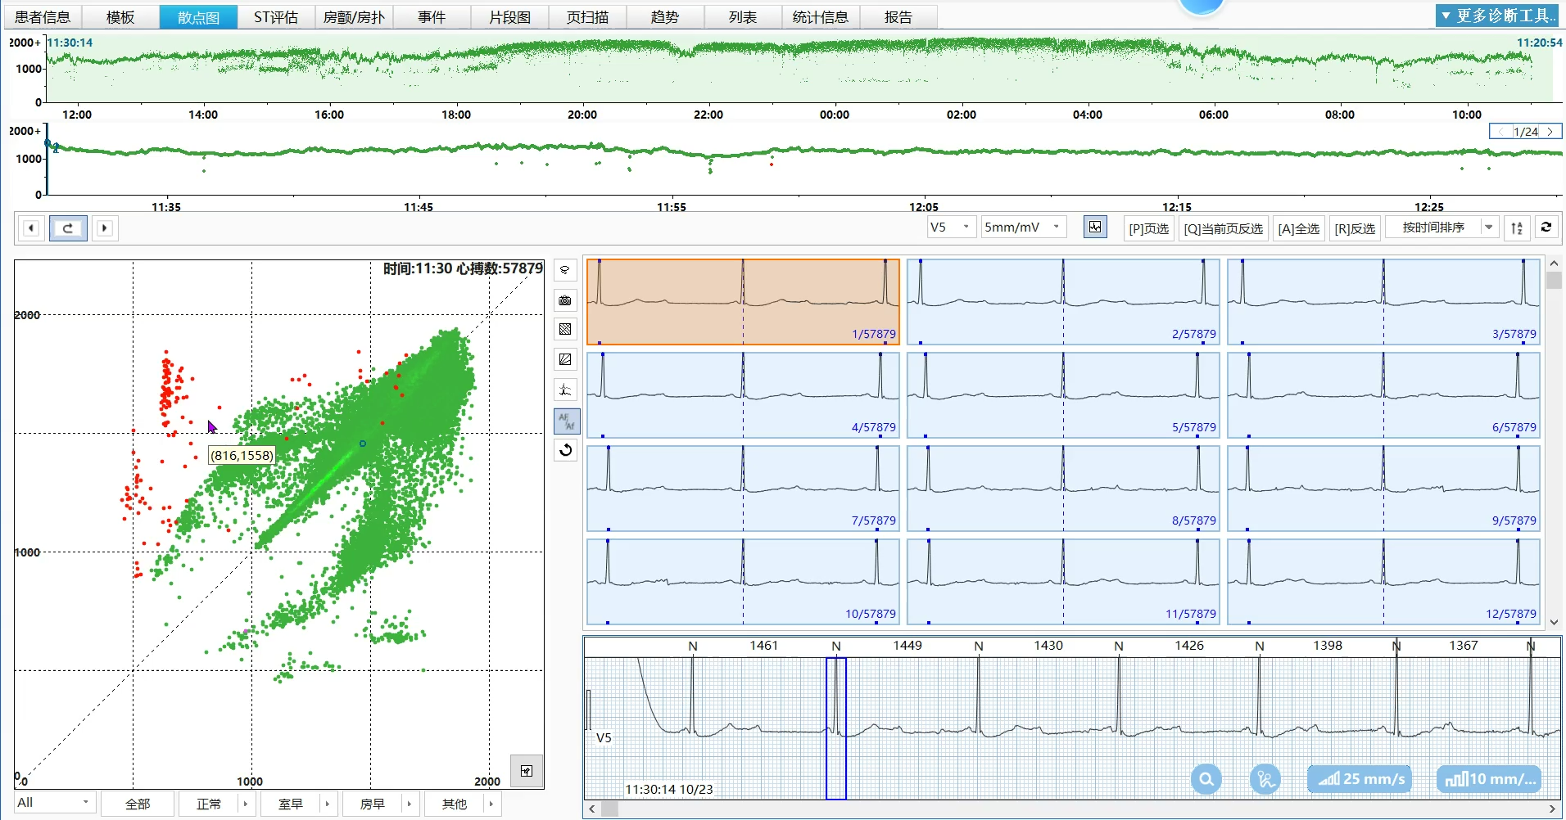Click the 全部 classification button
Image resolution: width=1566 pixels, height=820 pixels.
138,804
